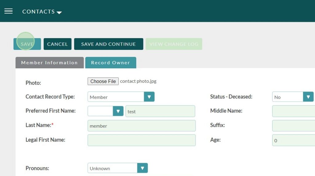Click Choose File for photo upload

pyautogui.click(x=103, y=81)
